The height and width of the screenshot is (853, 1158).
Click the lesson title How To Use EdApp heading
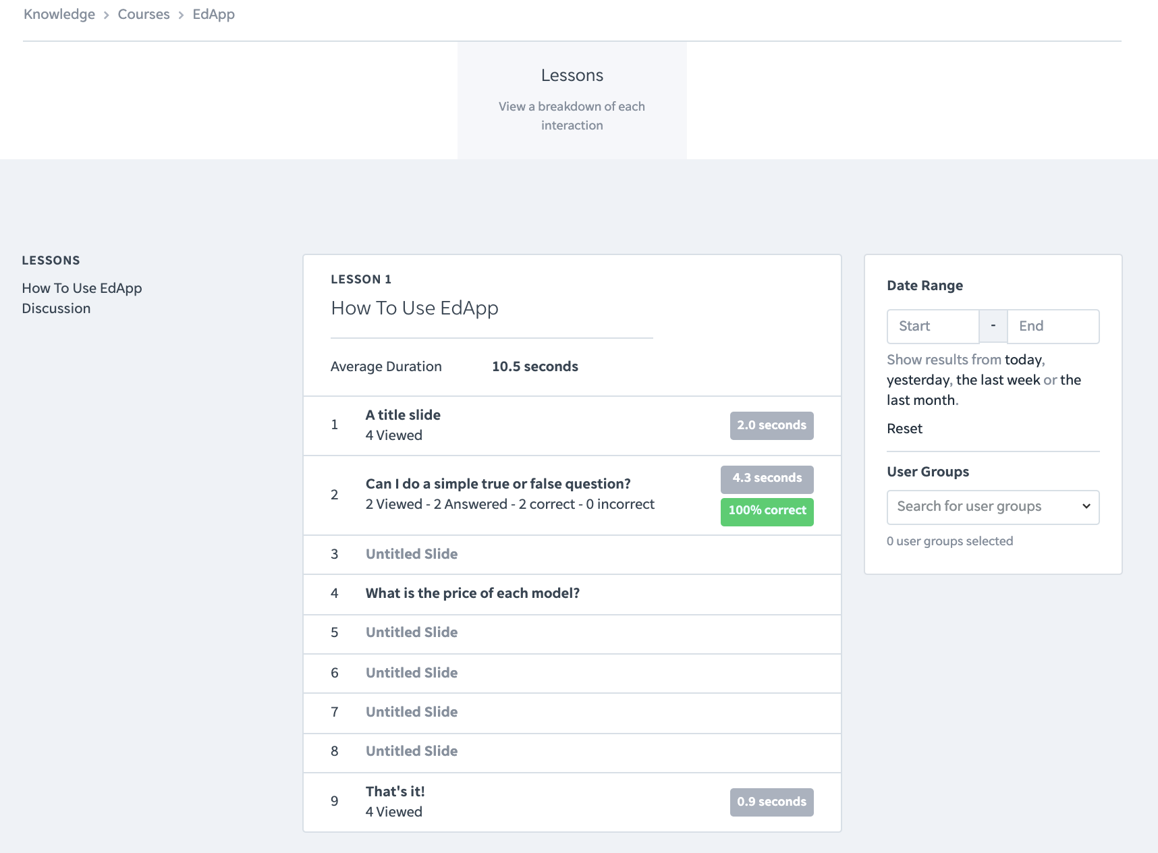414,308
